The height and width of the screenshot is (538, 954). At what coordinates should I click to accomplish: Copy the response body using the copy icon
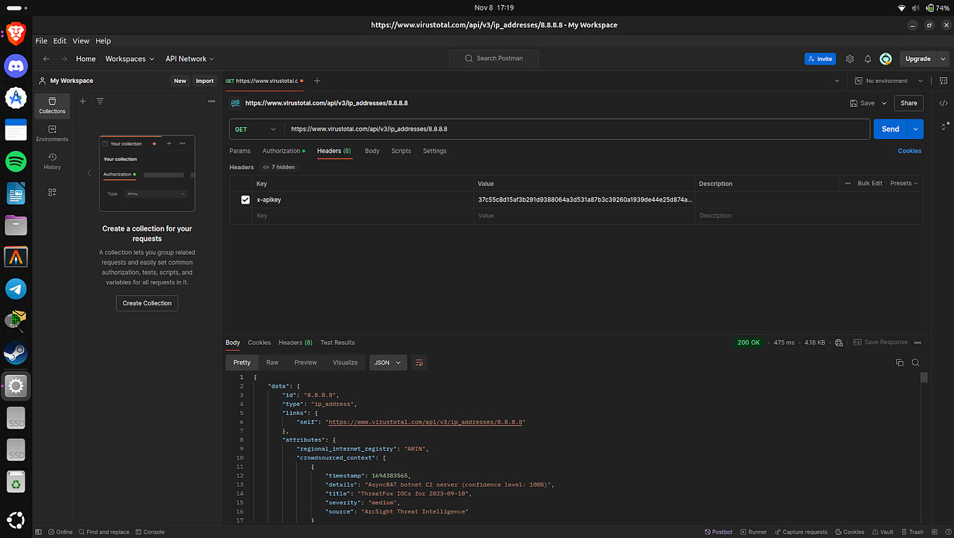(x=900, y=362)
